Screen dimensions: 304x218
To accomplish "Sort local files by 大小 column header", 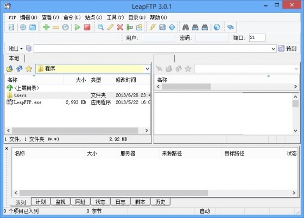I will point(75,80).
